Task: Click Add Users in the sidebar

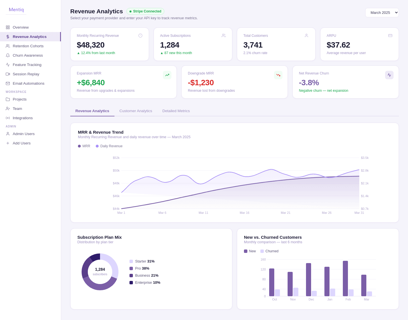Action: [x=22, y=143]
